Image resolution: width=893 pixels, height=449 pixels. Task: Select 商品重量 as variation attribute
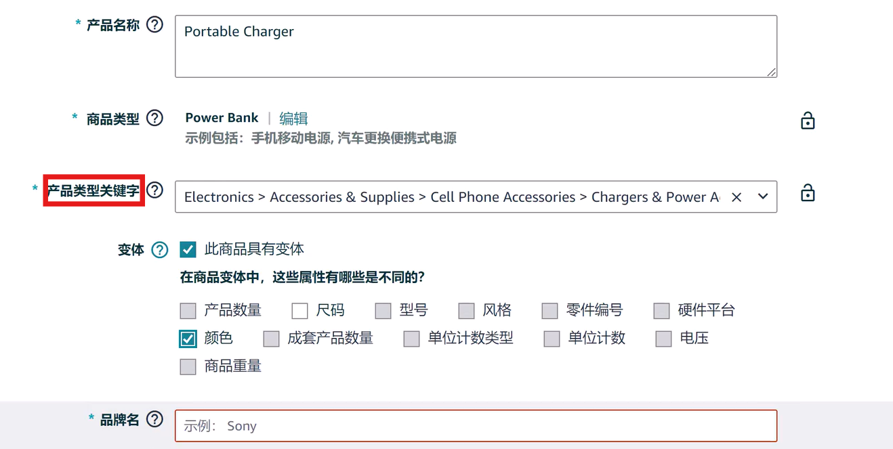pos(188,366)
